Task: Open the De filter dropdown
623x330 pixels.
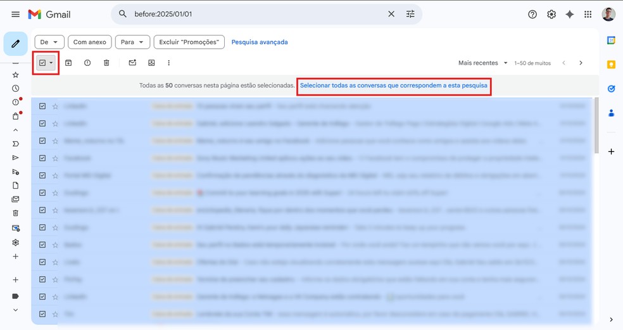Action: click(49, 42)
